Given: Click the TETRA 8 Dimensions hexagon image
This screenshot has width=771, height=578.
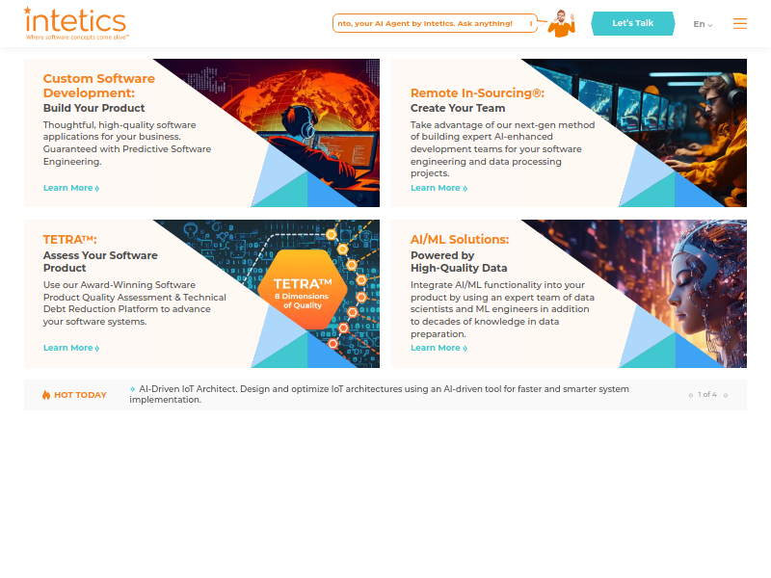Looking at the screenshot, I should 303,290.
